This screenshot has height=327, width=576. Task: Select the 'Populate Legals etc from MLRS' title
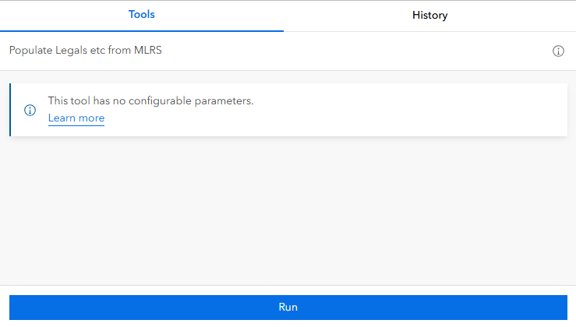pyautogui.click(x=85, y=51)
